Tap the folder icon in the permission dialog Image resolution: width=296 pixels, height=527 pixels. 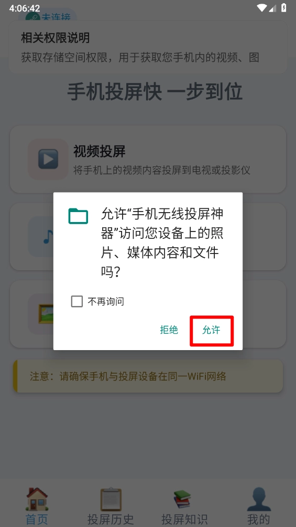point(78,216)
